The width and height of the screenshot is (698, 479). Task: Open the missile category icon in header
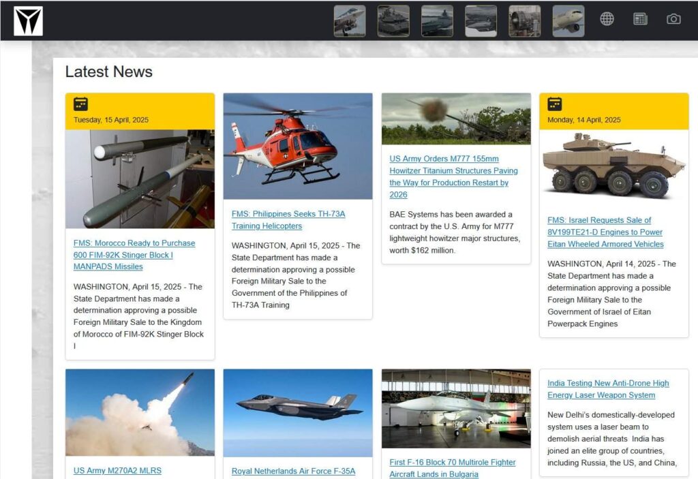[x=481, y=21]
